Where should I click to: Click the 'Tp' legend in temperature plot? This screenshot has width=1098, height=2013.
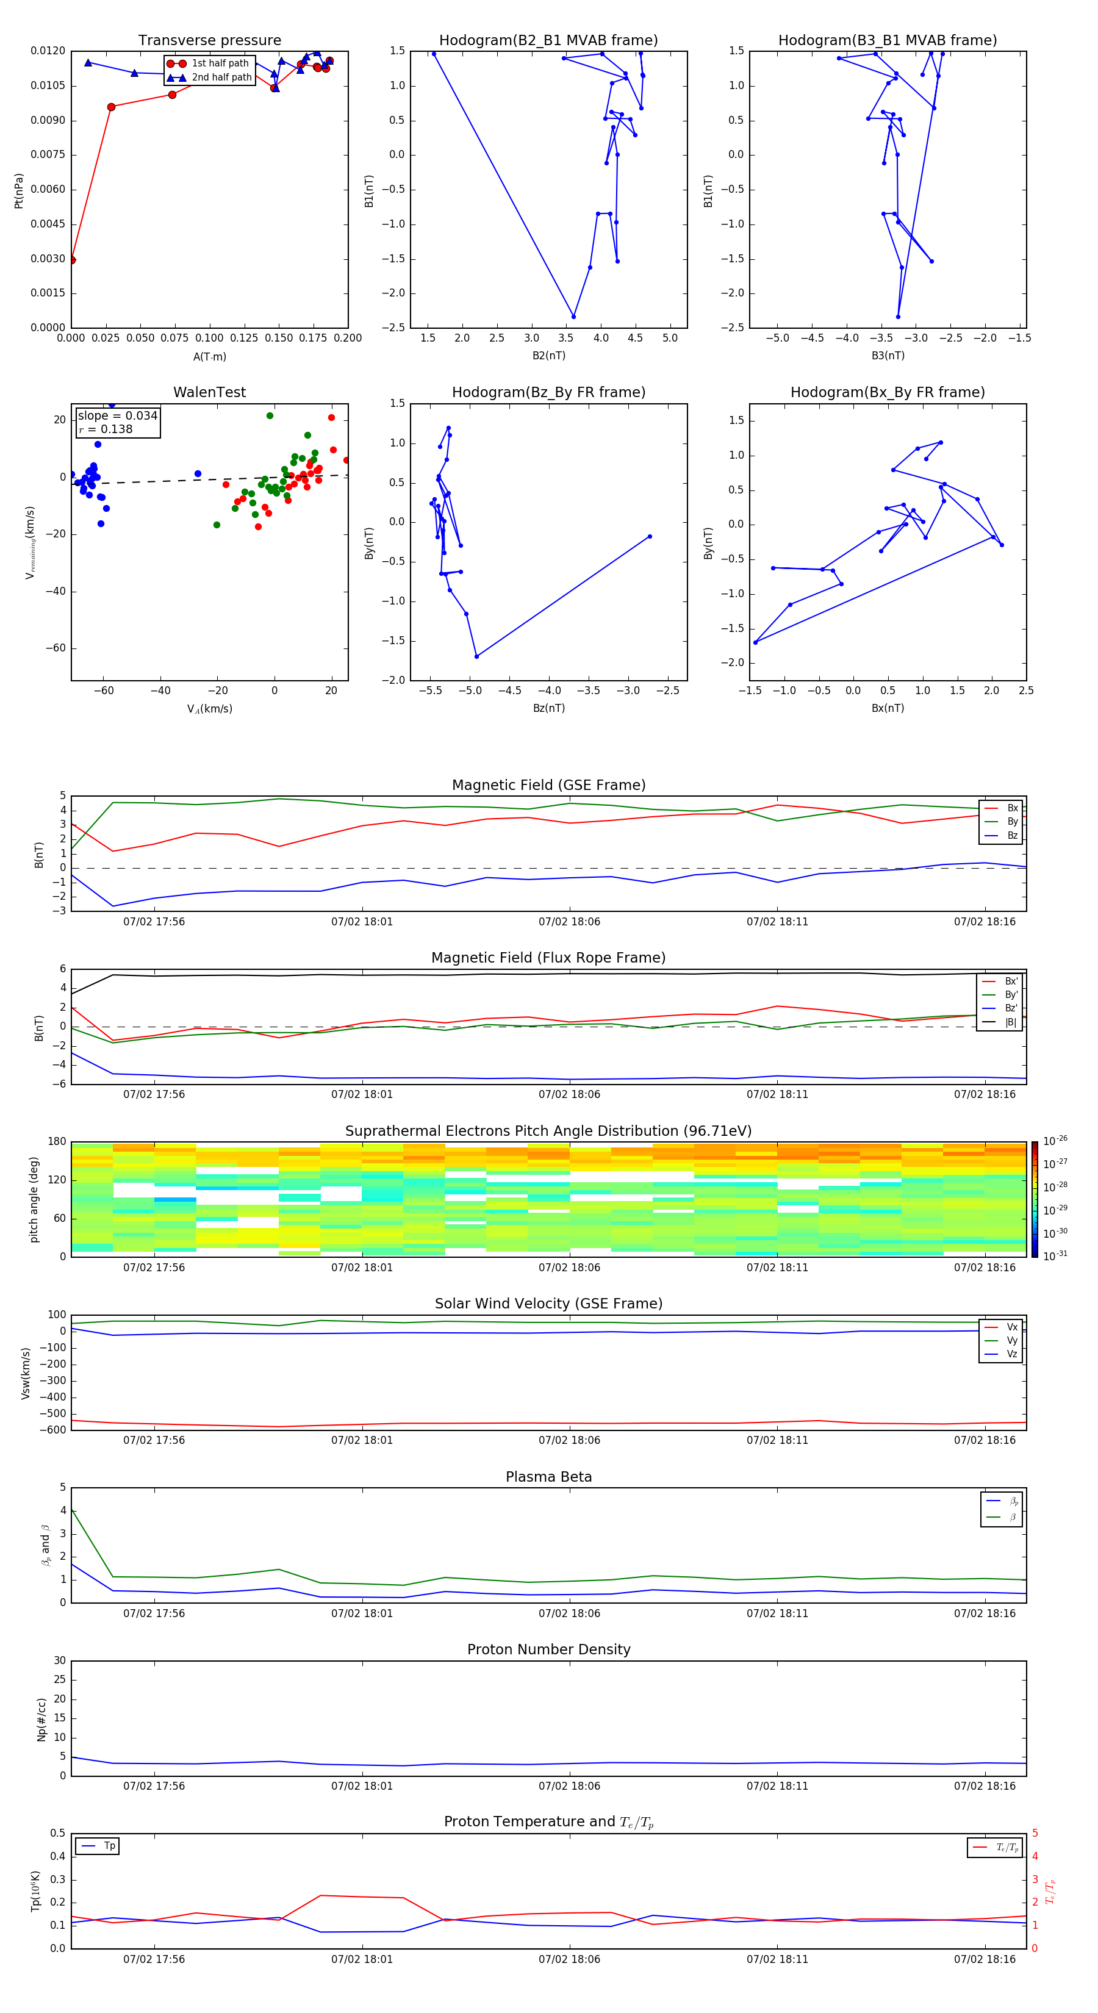98,1846
